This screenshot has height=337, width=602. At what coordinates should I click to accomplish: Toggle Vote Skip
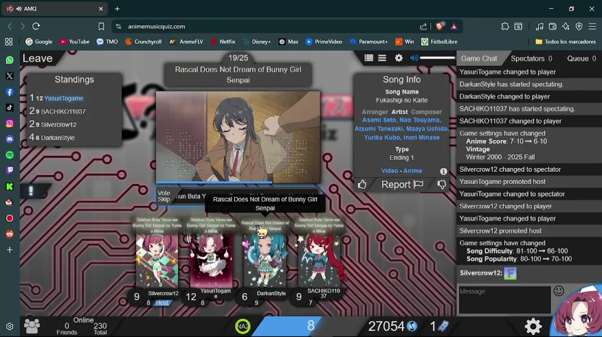(164, 196)
